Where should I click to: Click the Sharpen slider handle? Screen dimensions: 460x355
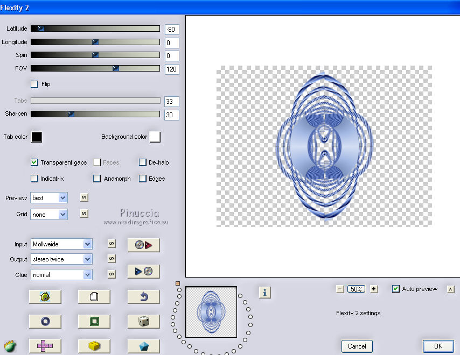[x=71, y=113]
